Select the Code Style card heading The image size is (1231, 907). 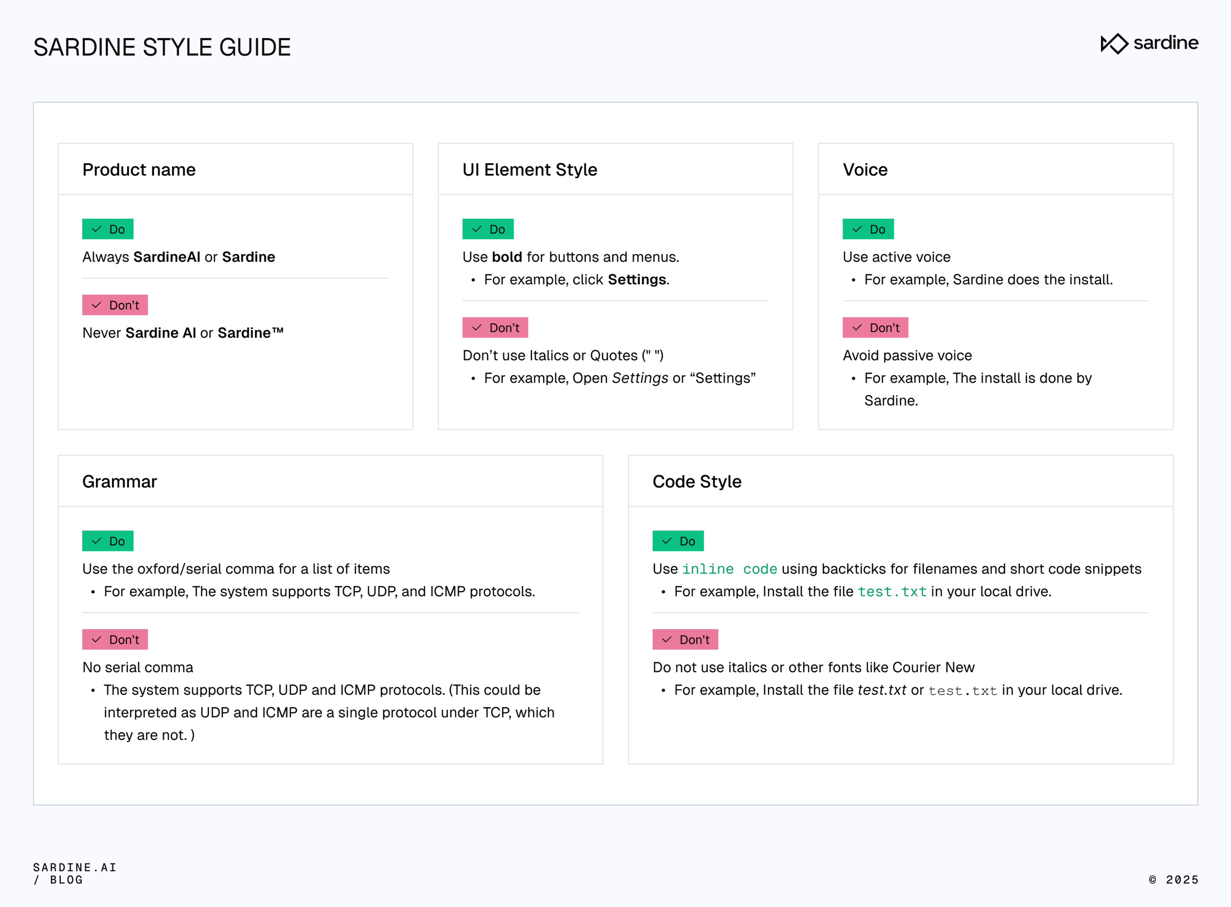pyautogui.click(x=697, y=482)
